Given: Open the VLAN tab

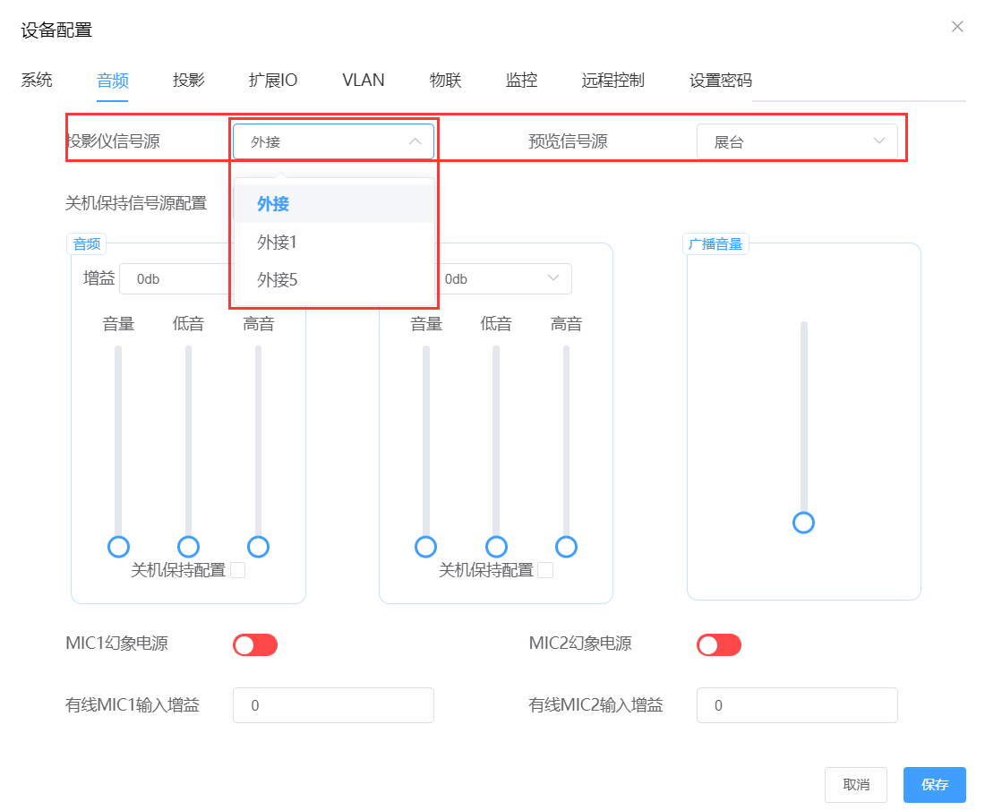Looking at the screenshot, I should click(x=364, y=81).
